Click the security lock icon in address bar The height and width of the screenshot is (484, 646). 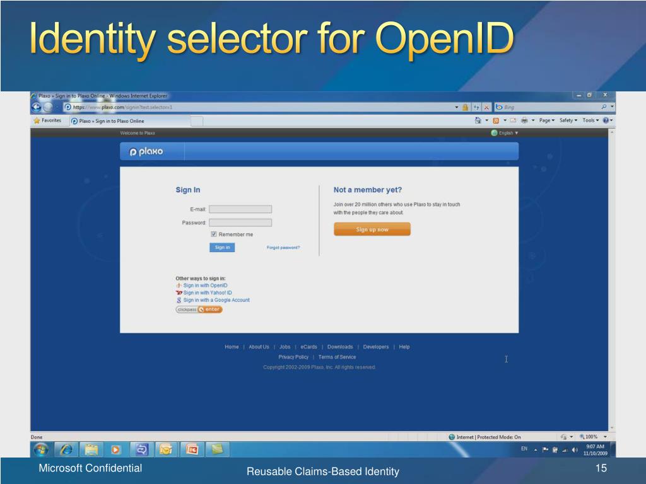(x=465, y=107)
